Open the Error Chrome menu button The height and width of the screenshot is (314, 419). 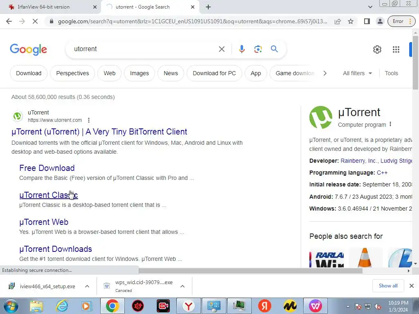pos(401,21)
